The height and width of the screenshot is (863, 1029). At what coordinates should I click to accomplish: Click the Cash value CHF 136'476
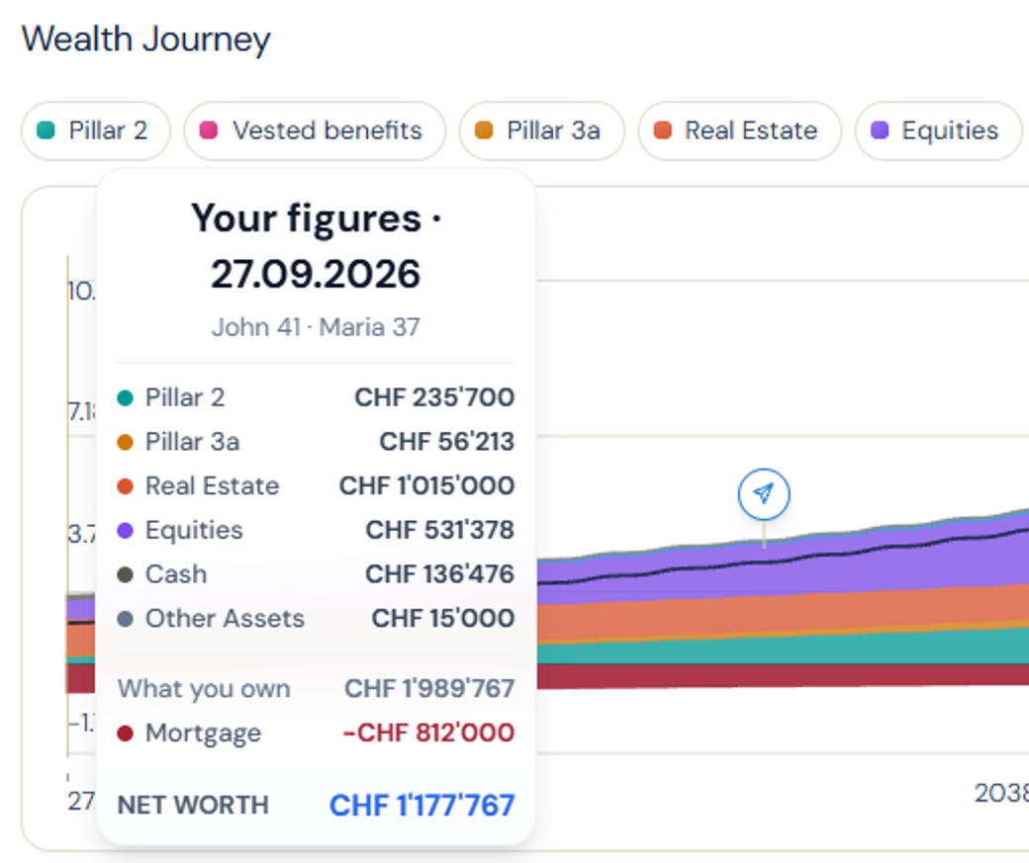439,573
